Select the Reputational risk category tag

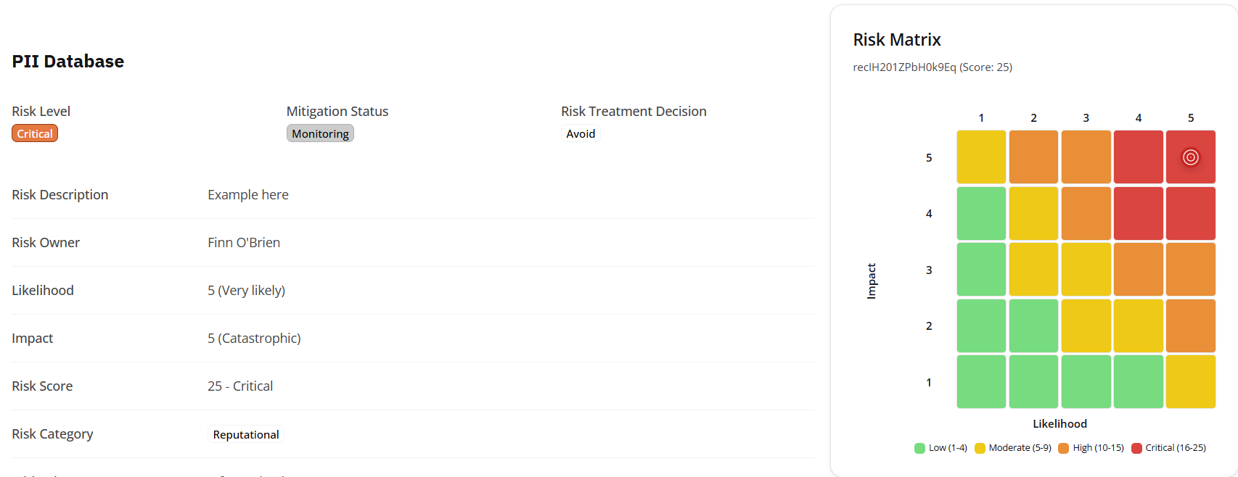pos(246,434)
